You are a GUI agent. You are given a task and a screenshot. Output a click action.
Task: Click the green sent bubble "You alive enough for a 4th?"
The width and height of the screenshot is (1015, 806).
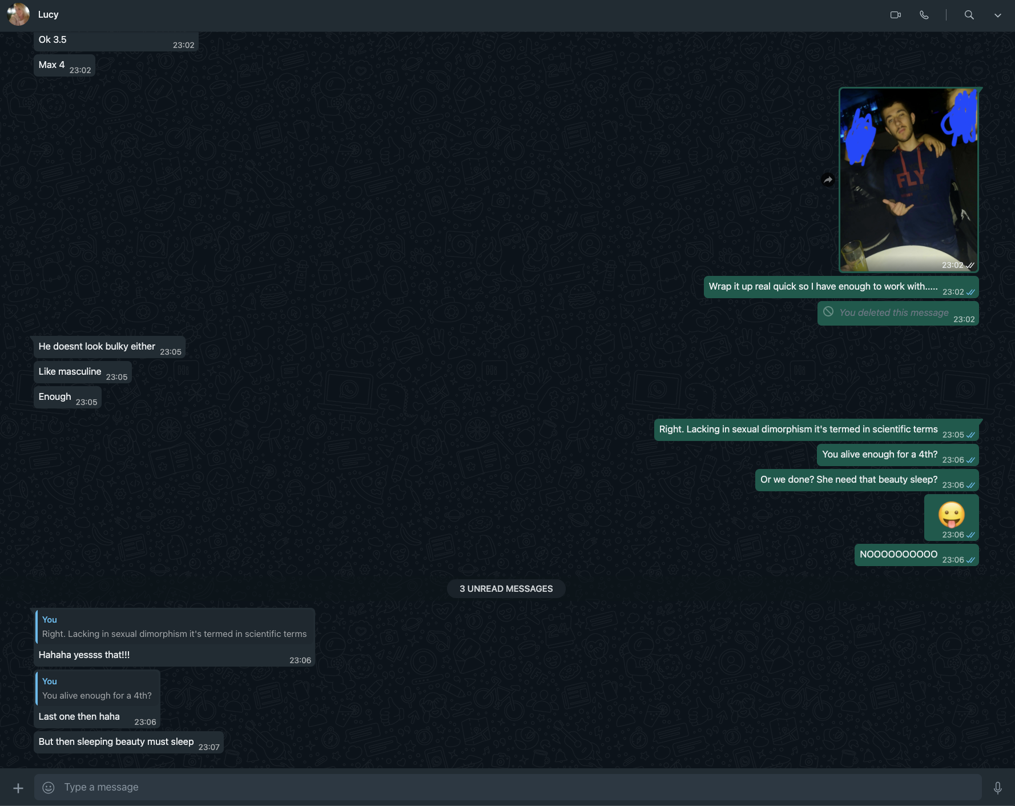point(898,455)
